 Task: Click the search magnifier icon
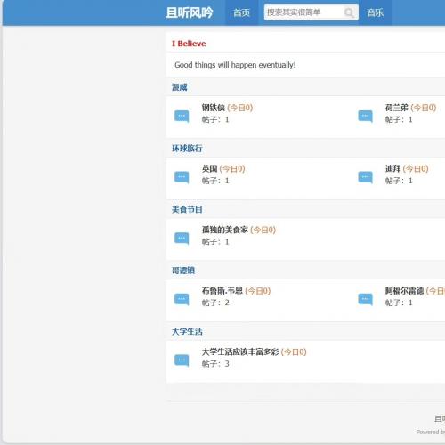pyautogui.click(x=349, y=12)
